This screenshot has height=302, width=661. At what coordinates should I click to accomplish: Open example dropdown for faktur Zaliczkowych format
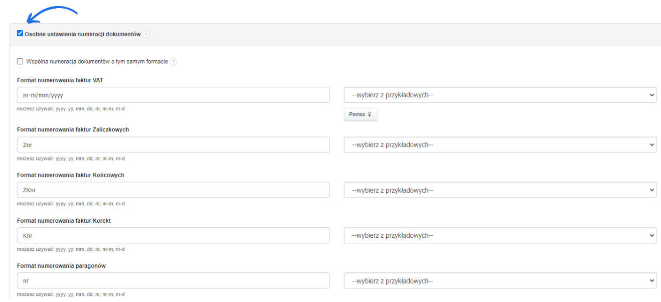[x=500, y=144]
